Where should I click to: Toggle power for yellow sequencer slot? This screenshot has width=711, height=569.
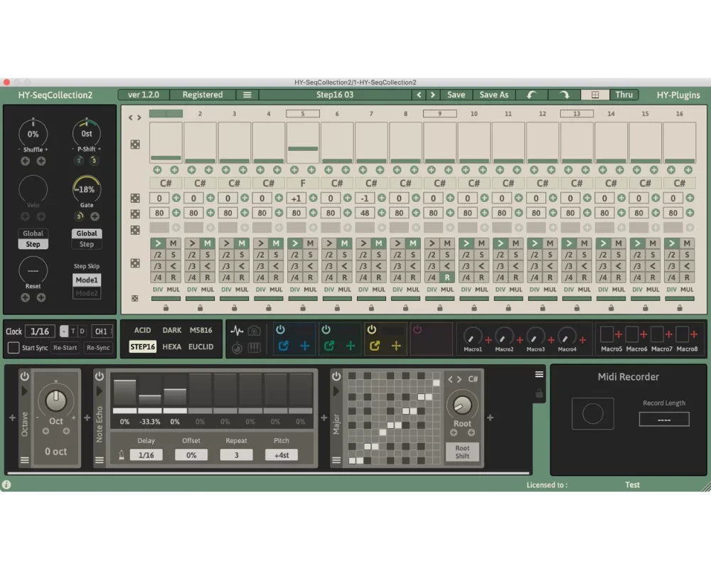point(372,330)
